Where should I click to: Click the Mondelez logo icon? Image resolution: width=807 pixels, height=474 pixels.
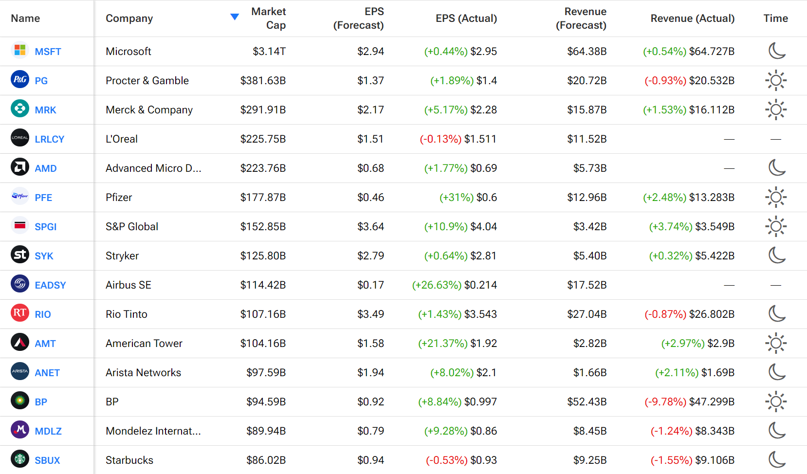[20, 430]
